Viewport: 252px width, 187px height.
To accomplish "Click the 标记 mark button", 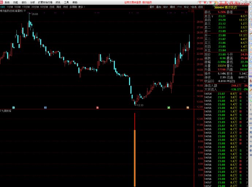I will [x=186, y=7].
